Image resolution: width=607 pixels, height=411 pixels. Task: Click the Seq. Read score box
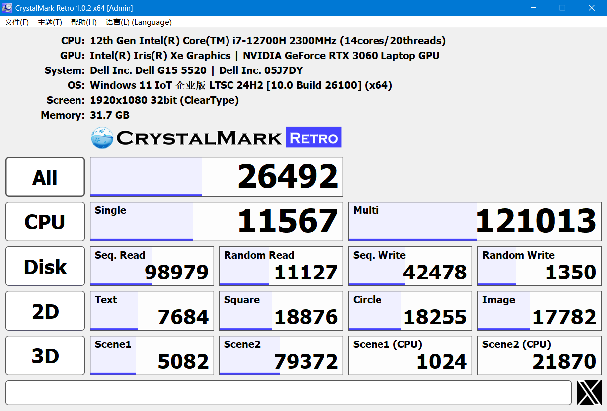(152, 266)
